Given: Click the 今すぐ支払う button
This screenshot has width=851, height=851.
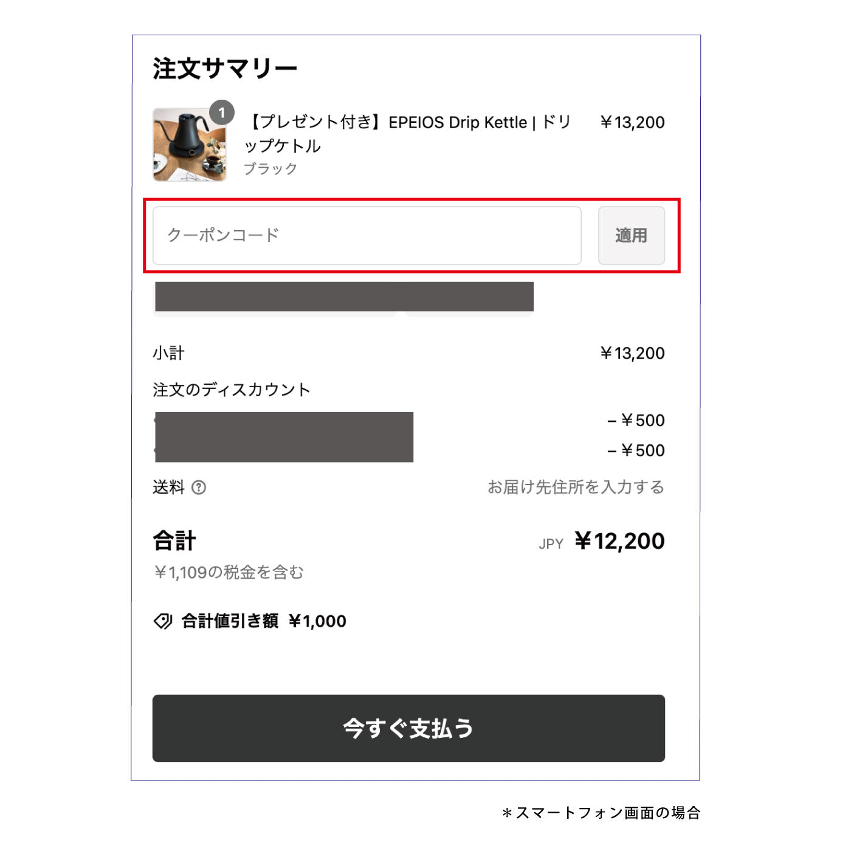Looking at the screenshot, I should pos(408,728).
